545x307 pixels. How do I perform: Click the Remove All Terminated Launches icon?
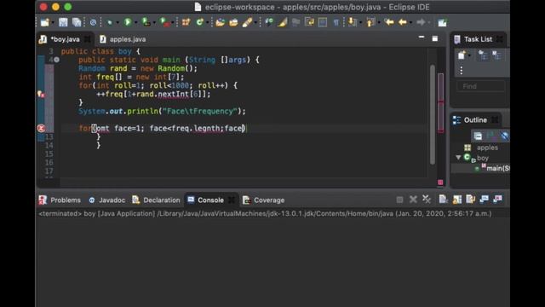tap(427, 200)
